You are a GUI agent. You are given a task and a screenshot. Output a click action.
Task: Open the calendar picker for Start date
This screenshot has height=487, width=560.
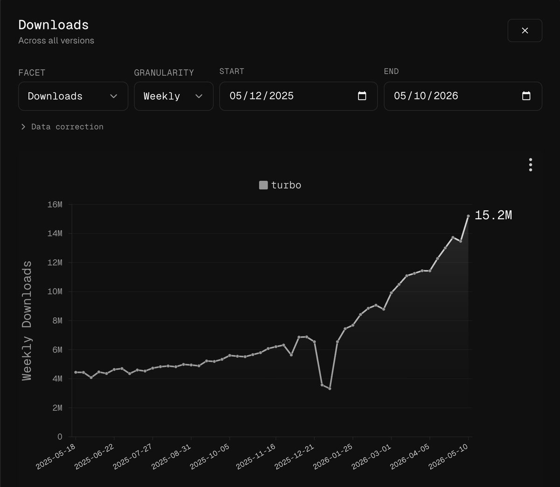[362, 96]
